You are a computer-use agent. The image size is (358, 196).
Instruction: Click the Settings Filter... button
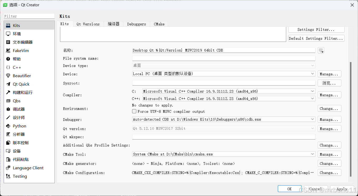point(316,30)
